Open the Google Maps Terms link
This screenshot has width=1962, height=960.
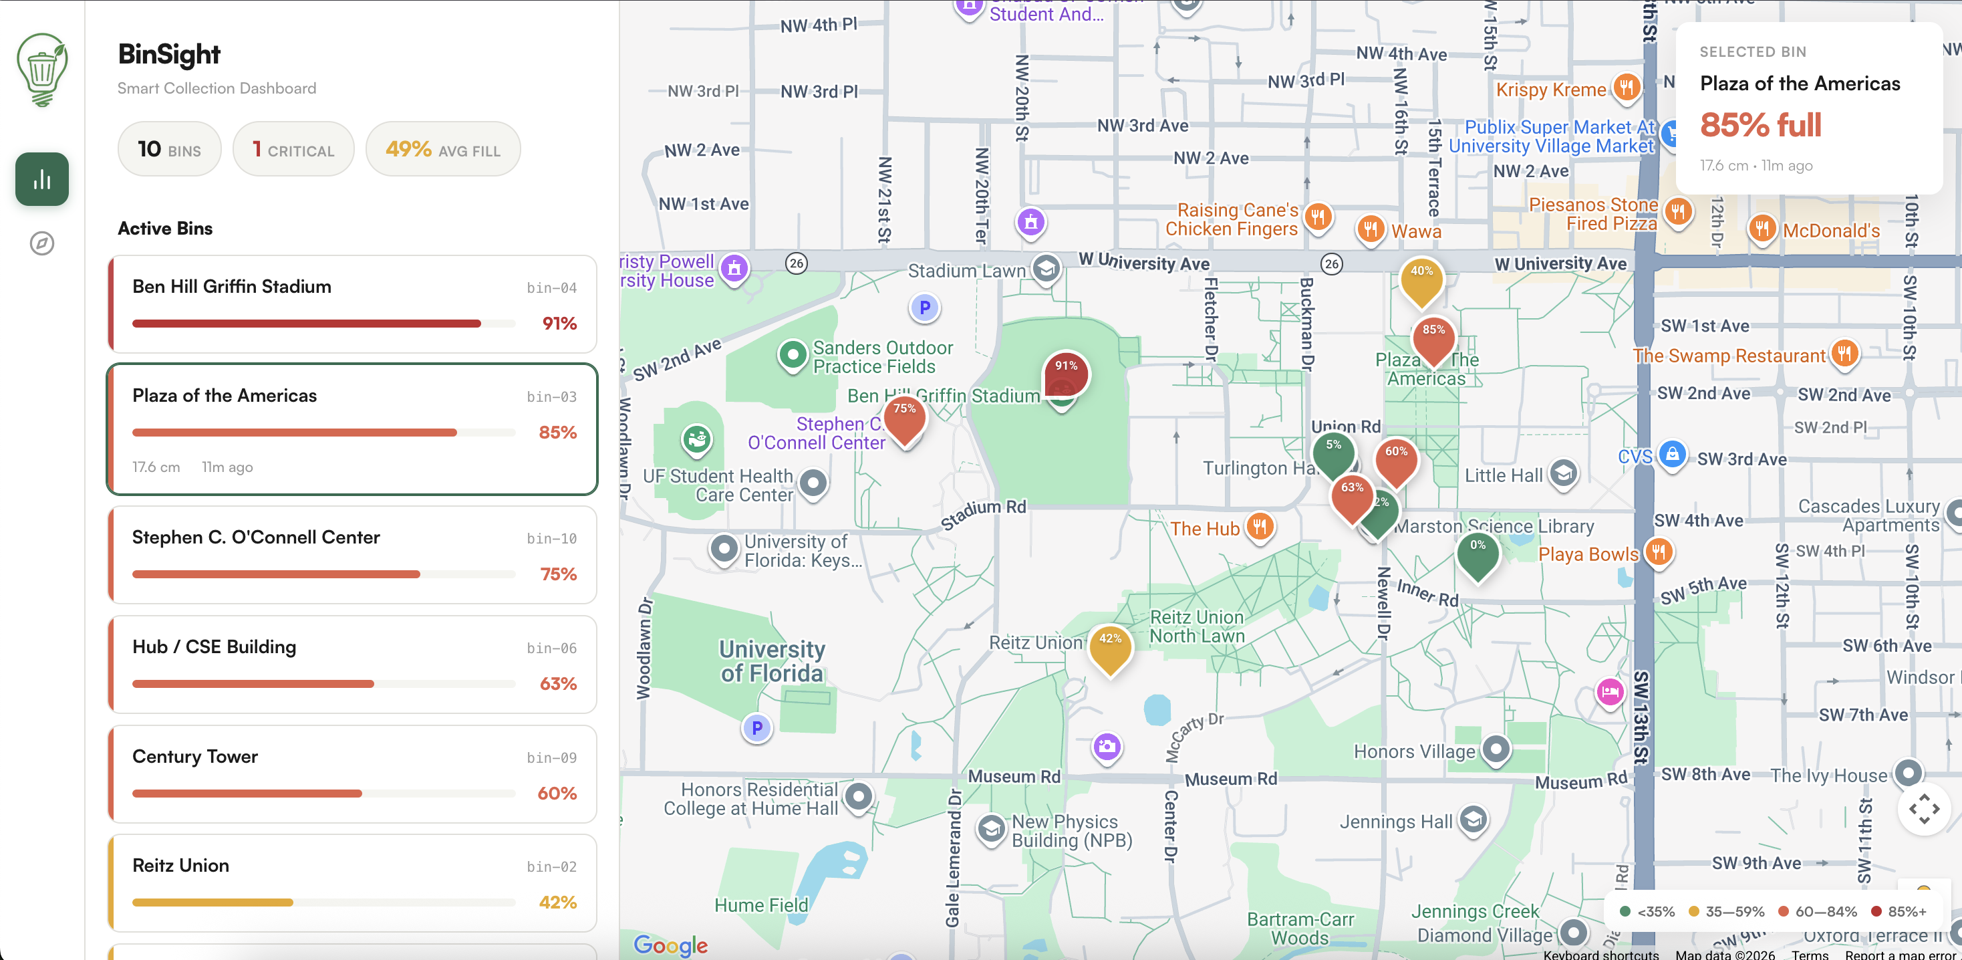coord(1810,954)
